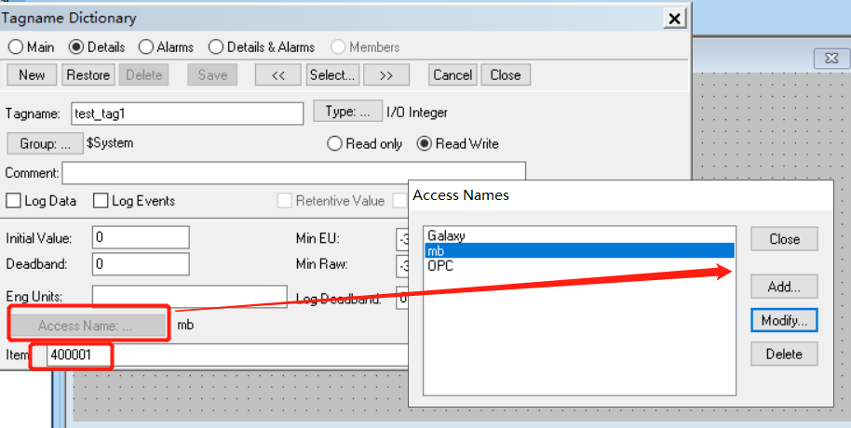Click the Initial Value field
This screenshot has height=428, width=851.
pyautogui.click(x=142, y=237)
